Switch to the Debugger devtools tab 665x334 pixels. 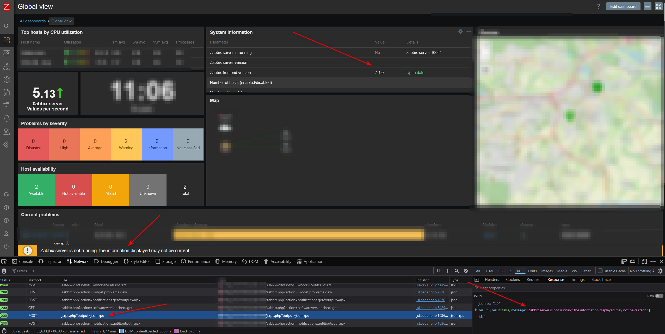point(106,261)
